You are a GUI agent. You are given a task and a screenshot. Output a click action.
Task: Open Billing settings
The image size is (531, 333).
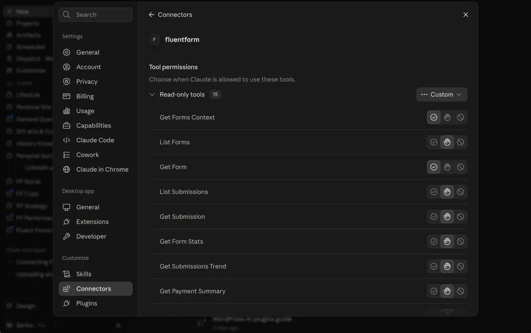coord(95,96)
